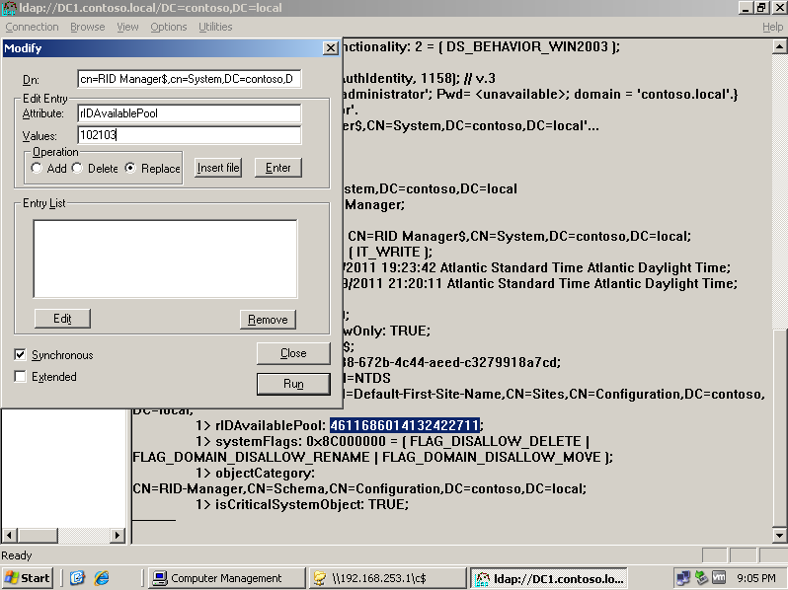This screenshot has height=590, width=788.
Task: Click the Dn input field
Action: click(190, 79)
